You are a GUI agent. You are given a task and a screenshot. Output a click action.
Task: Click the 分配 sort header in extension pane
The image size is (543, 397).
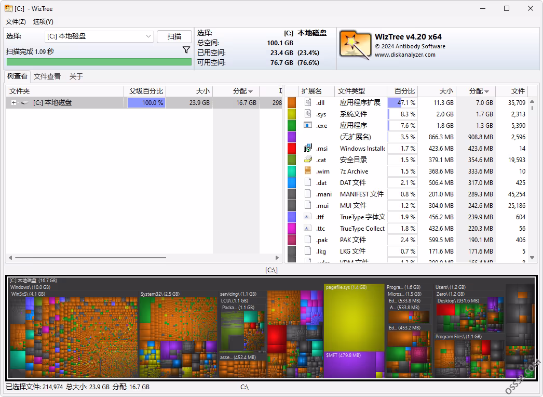476,91
